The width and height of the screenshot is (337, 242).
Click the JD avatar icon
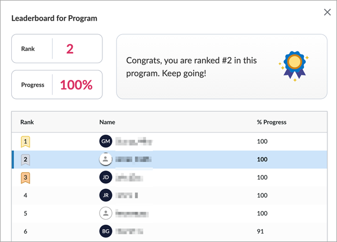(x=105, y=178)
